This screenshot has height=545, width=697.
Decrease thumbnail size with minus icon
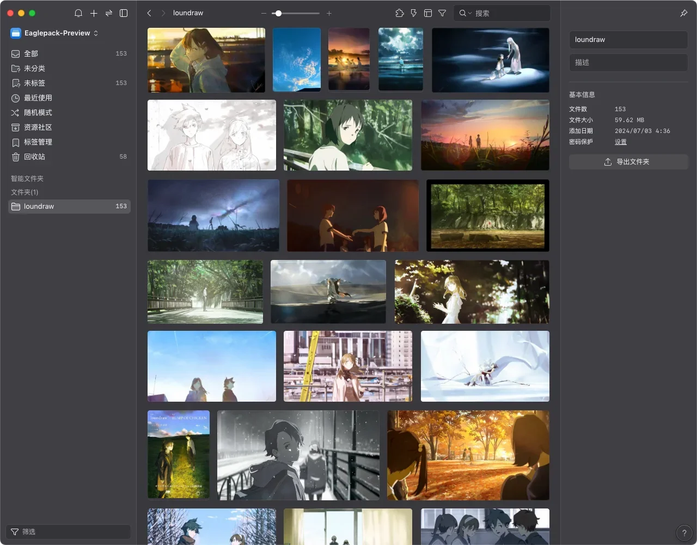pyautogui.click(x=264, y=13)
